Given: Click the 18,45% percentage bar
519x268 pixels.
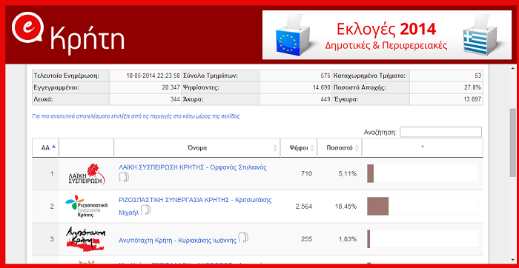Looking at the screenshot, I should click(x=377, y=207).
